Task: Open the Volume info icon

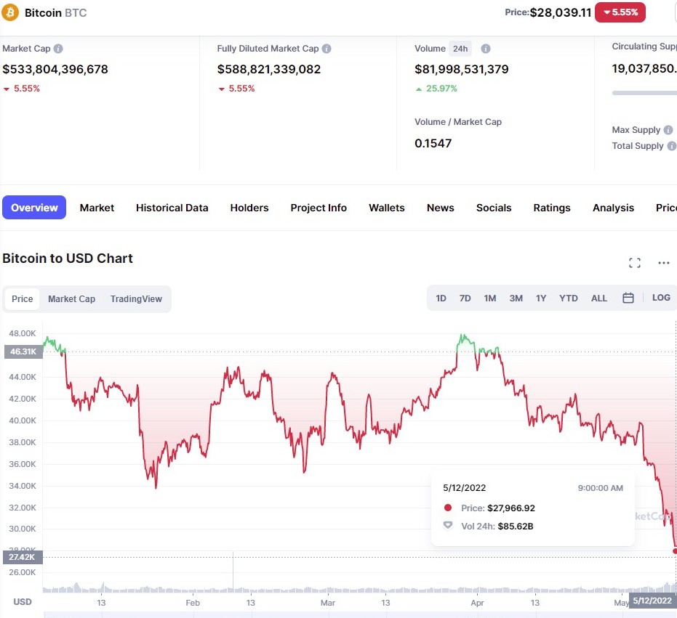Action: [x=486, y=49]
